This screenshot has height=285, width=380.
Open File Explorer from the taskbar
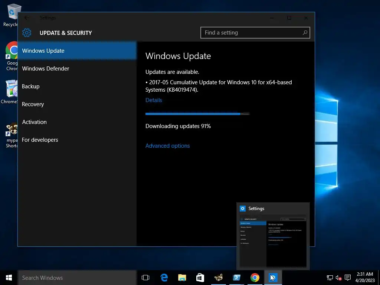182,278
